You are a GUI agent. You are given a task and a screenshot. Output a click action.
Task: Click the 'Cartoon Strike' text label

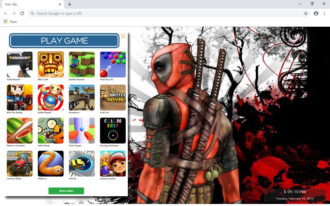pyautogui.click(x=14, y=179)
